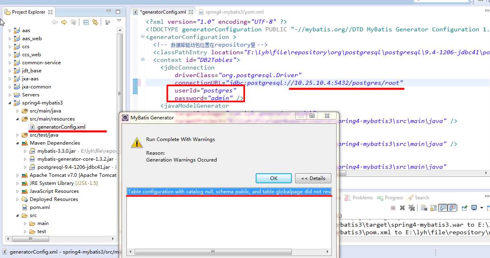The height and width of the screenshot is (258, 490).
Task: Click the dialog details horizontal scrollbar
Action: pyautogui.click(x=229, y=252)
